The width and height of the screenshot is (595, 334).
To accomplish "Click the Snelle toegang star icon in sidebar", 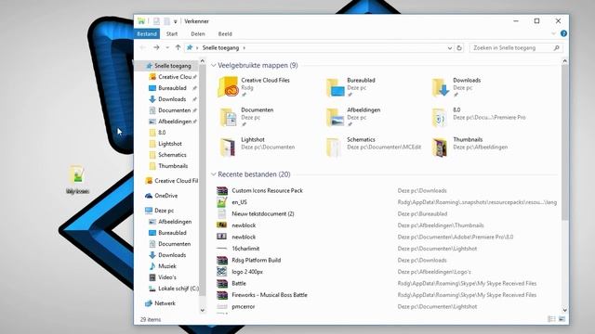I will click(149, 66).
